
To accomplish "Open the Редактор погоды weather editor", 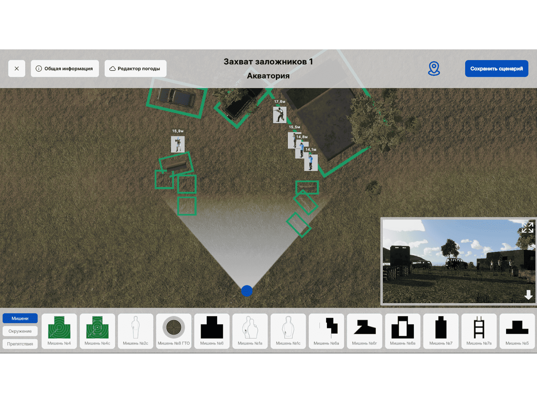I will pyautogui.click(x=135, y=69).
